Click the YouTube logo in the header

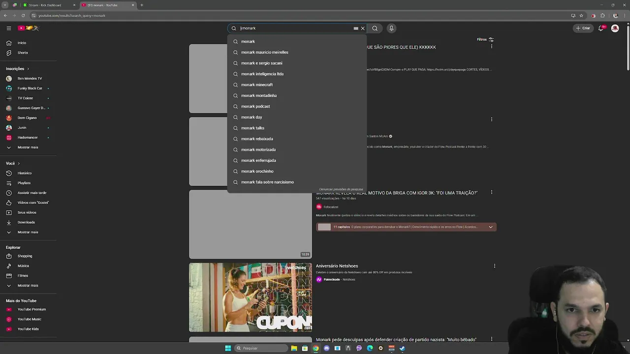28,28
